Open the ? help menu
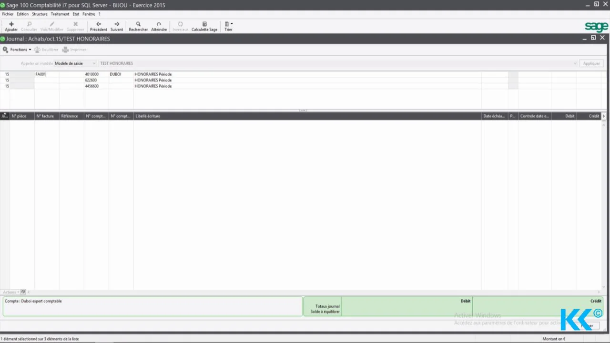Image resolution: width=610 pixels, height=343 pixels. click(99, 14)
